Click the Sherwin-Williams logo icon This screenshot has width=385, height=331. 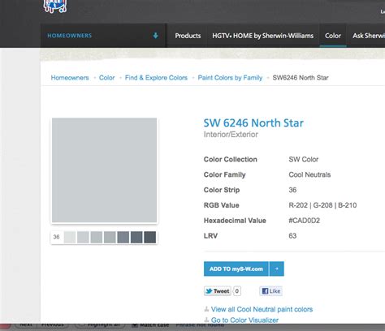click(55, 6)
